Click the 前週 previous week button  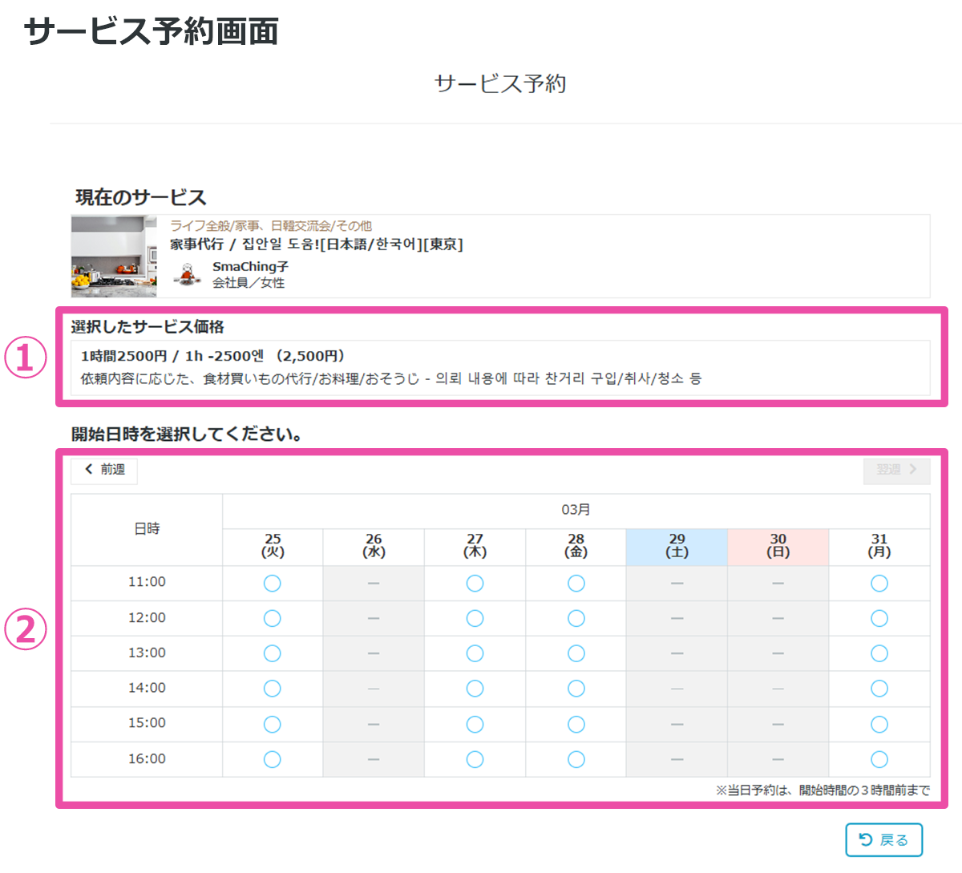tap(103, 471)
